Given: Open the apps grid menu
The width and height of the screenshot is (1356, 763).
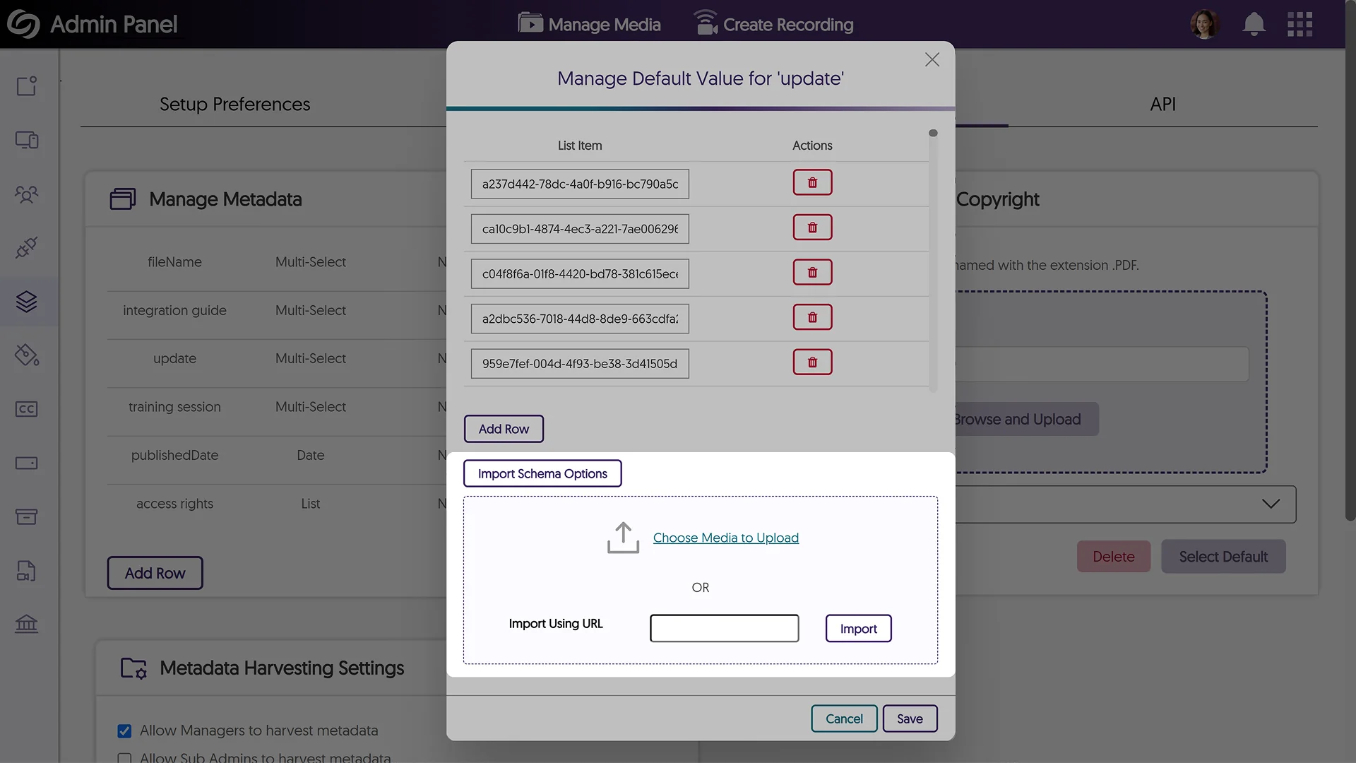Looking at the screenshot, I should pyautogui.click(x=1299, y=24).
